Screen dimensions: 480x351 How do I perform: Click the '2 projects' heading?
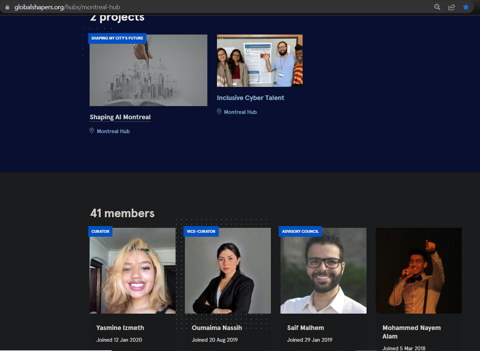click(117, 18)
